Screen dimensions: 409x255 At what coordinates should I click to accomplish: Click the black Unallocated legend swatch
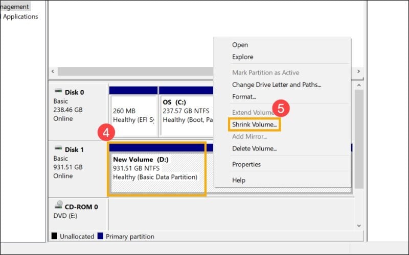point(54,236)
